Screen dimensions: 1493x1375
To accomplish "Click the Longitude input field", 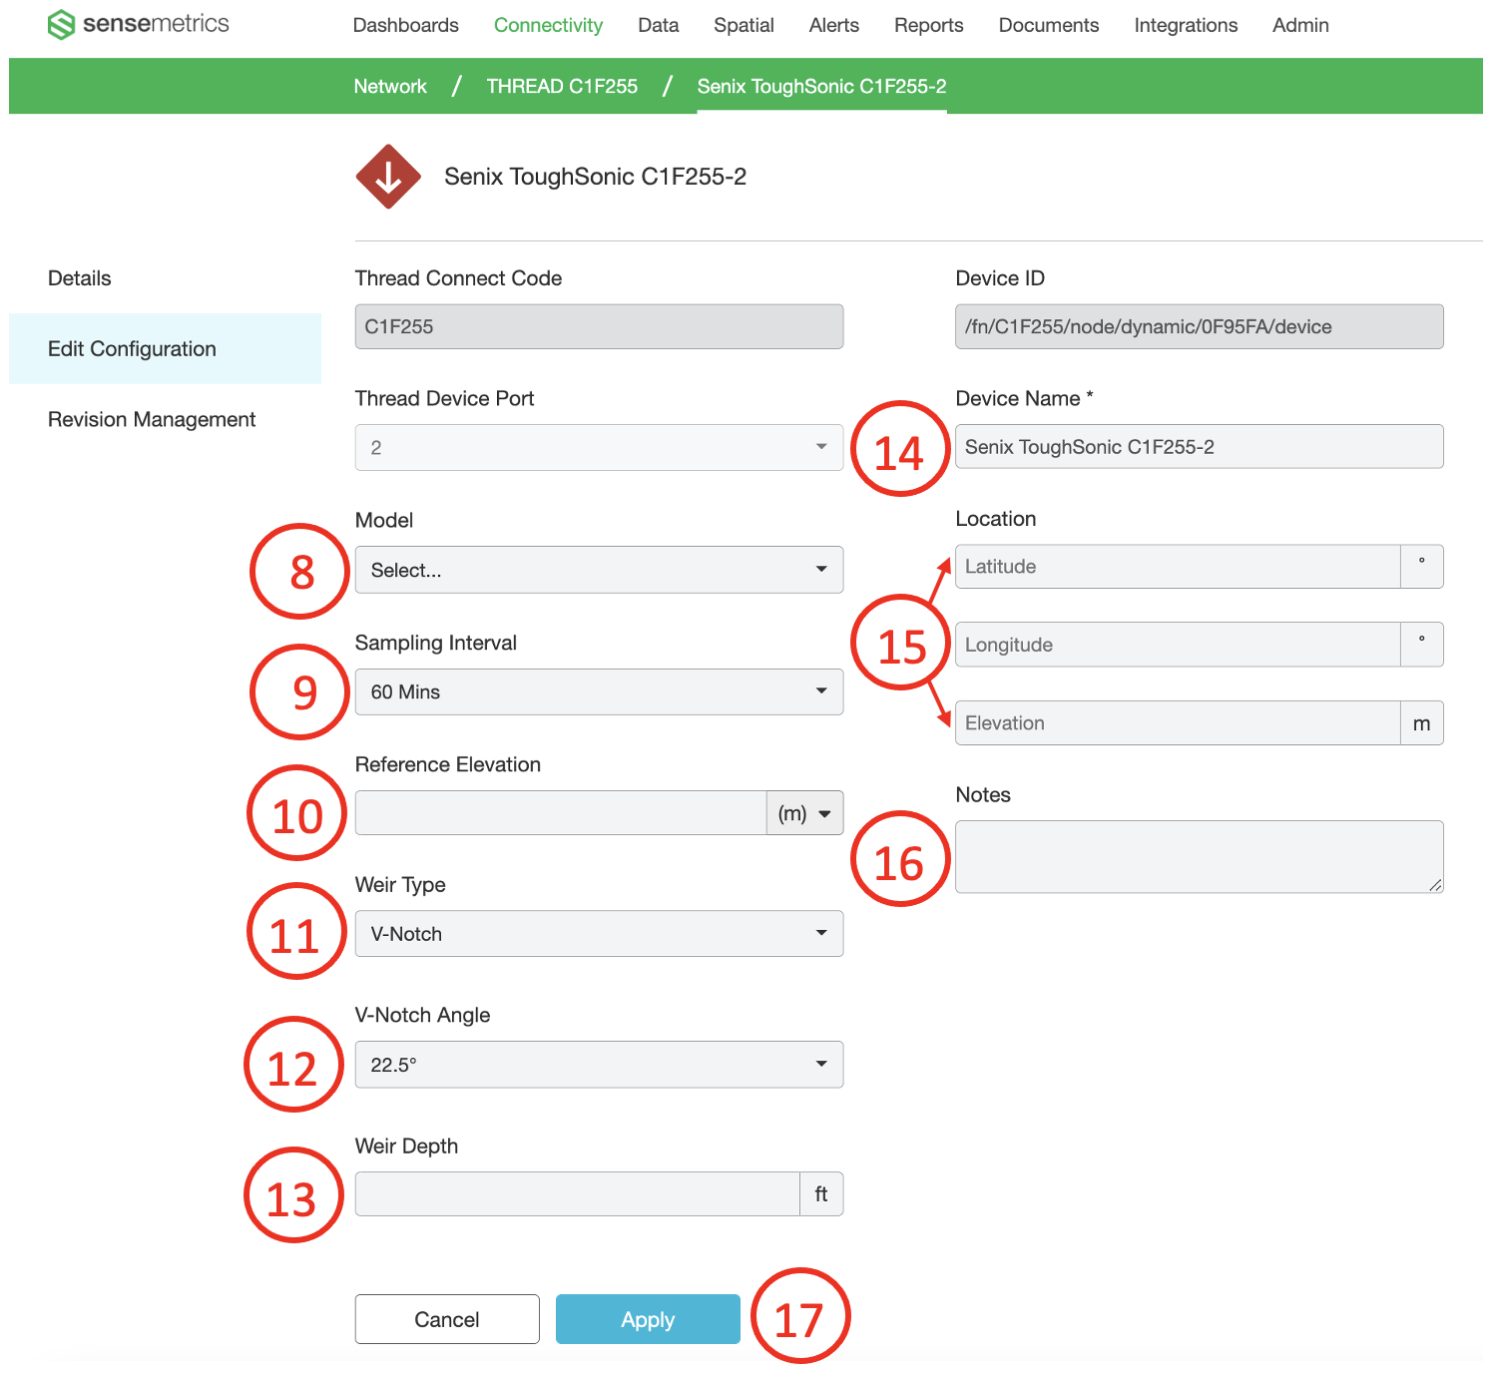I will (1178, 645).
